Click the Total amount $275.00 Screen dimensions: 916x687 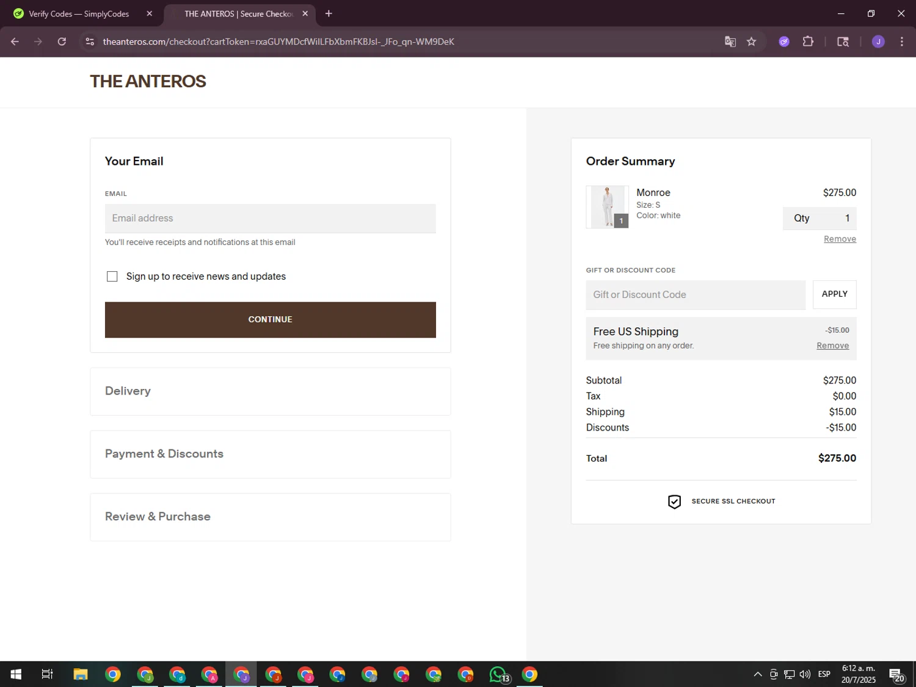click(837, 458)
